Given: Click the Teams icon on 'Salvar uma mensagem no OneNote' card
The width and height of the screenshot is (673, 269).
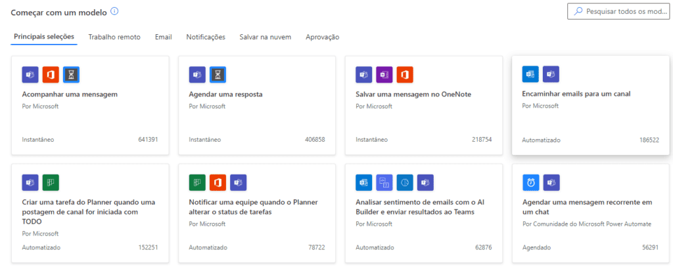Looking at the screenshot, I should tap(364, 75).
